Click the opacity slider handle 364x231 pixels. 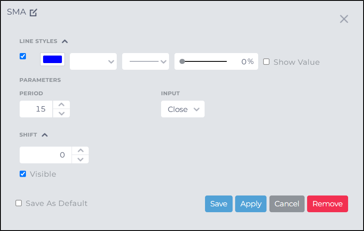click(x=182, y=61)
